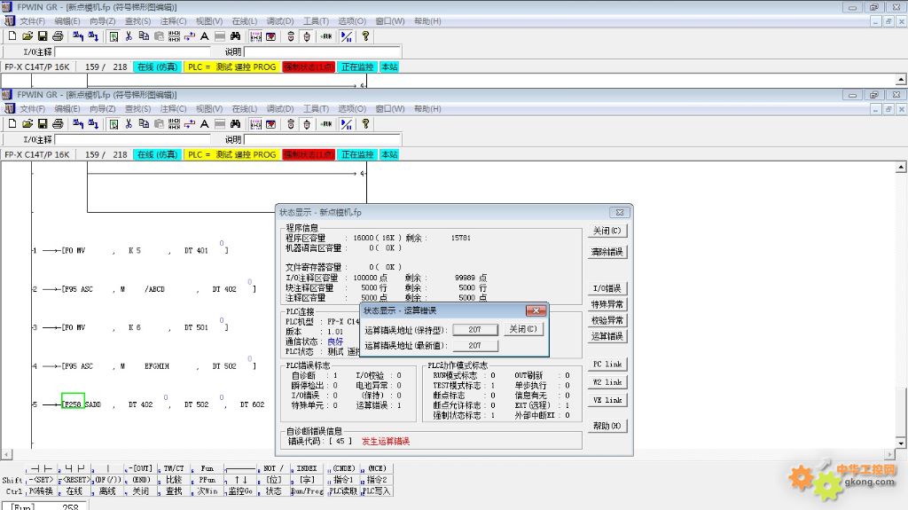Click I/O错误 button

[x=607, y=288]
